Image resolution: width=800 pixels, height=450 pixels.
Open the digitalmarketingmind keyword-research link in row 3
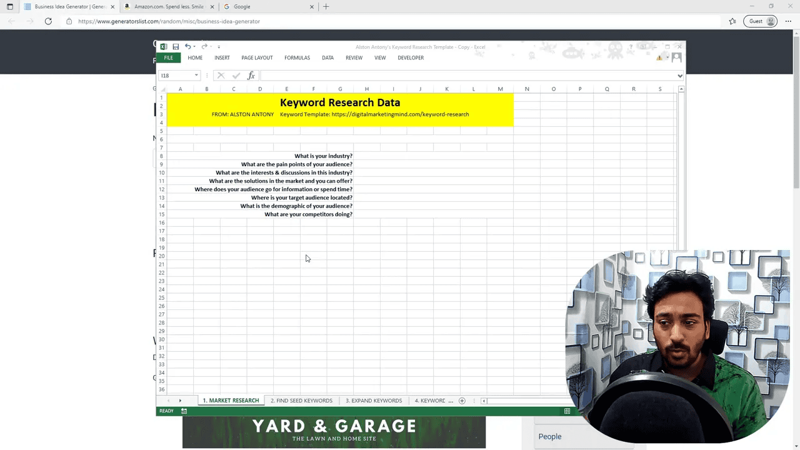[400, 114]
